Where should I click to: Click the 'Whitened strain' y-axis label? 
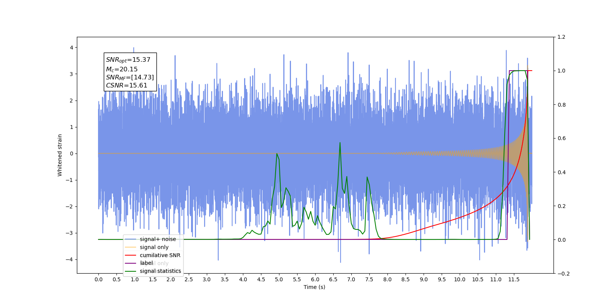tap(60, 155)
